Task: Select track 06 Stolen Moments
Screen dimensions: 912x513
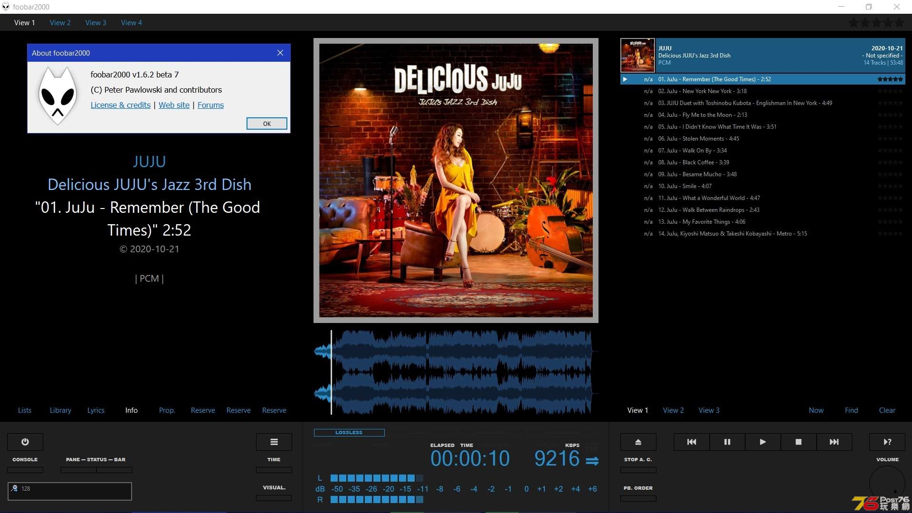Action: point(762,139)
